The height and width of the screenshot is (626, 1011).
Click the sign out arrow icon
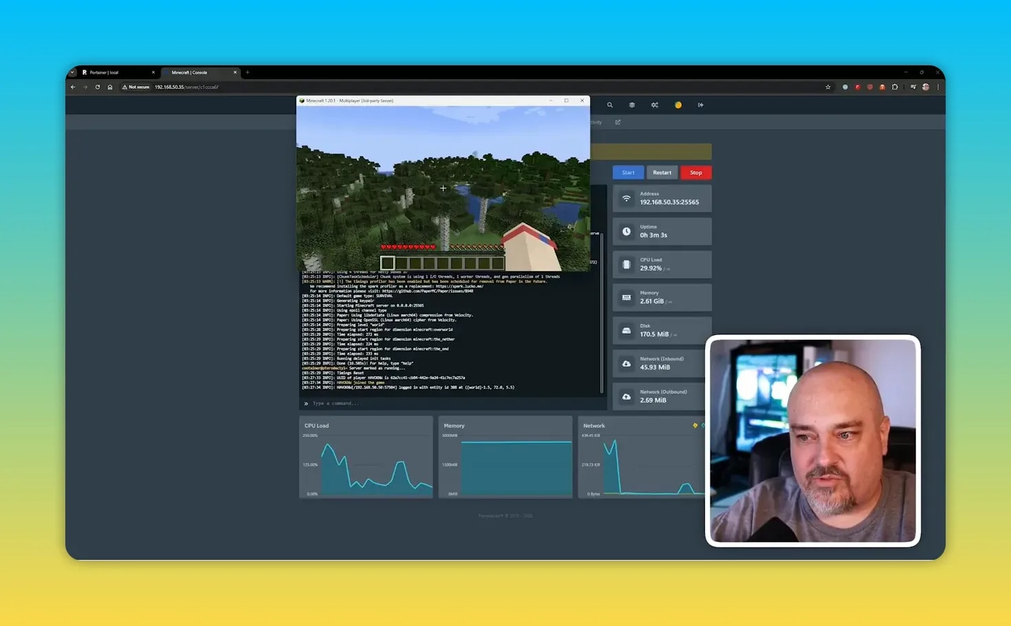[x=701, y=105]
